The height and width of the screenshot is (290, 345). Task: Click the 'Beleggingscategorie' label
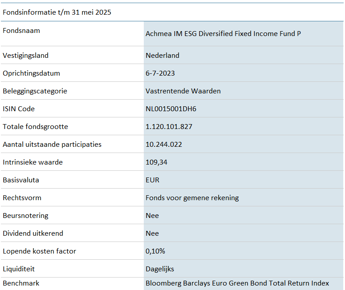point(35,91)
